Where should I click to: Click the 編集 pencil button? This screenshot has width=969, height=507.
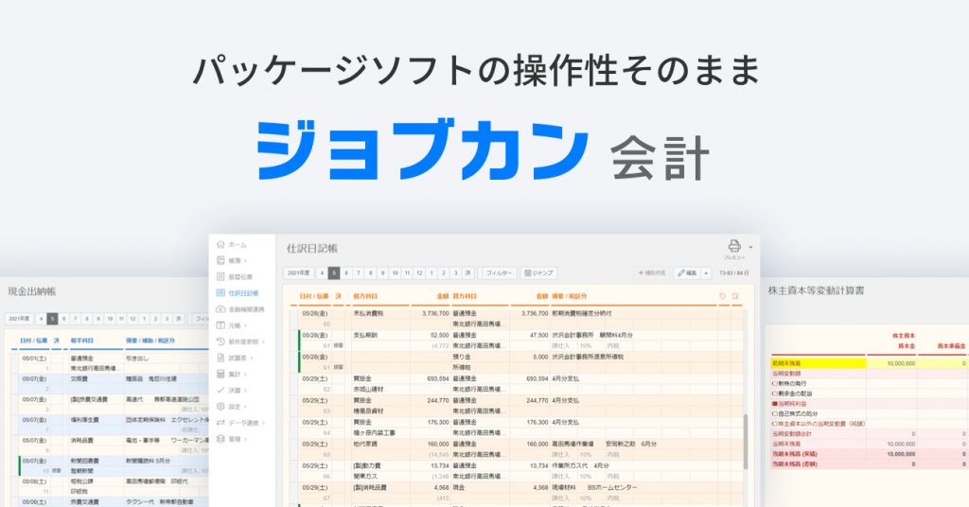coord(687,273)
